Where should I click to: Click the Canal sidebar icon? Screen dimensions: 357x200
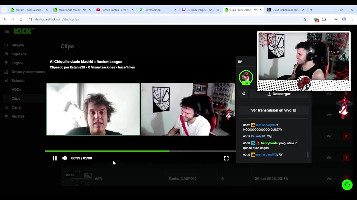pos(6,107)
